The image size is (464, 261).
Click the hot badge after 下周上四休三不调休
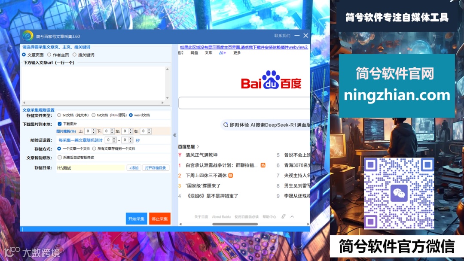tap(231, 176)
